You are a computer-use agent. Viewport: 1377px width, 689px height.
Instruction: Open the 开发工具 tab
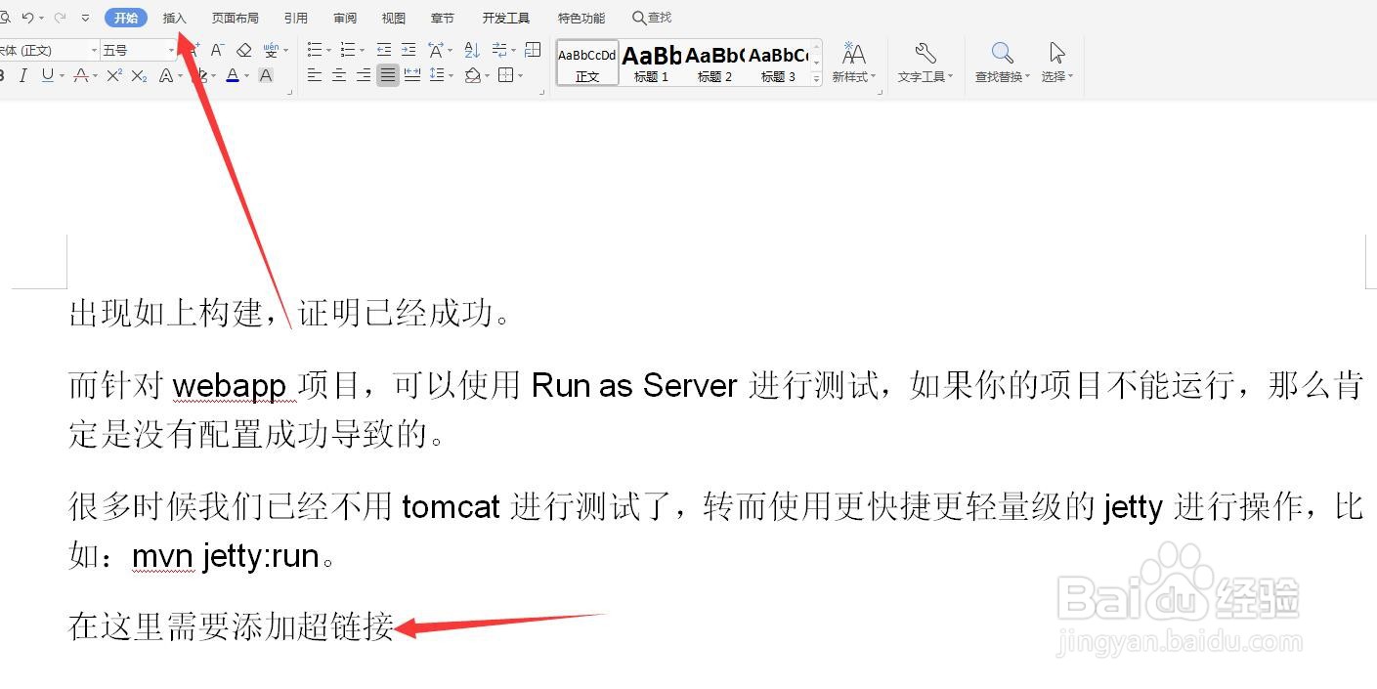point(506,18)
